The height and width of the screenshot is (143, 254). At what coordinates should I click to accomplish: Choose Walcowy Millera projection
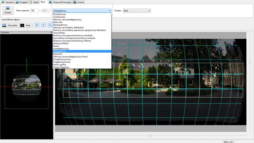click(82, 43)
